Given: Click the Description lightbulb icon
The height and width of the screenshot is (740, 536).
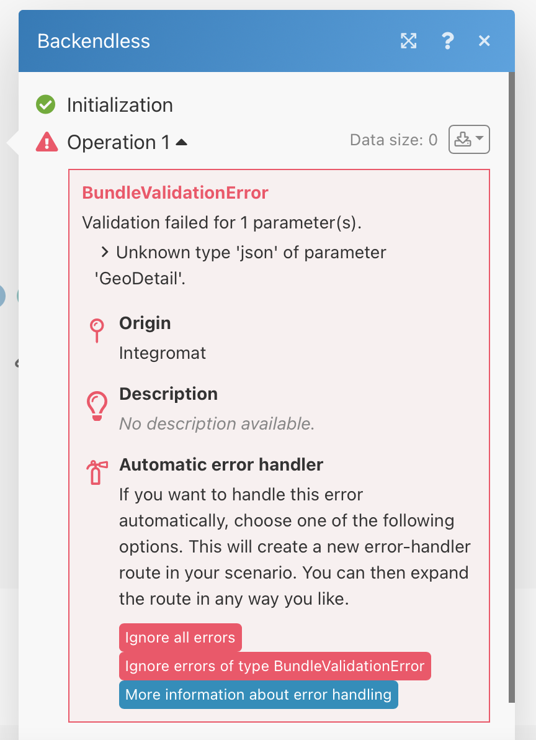Looking at the screenshot, I should (x=97, y=406).
